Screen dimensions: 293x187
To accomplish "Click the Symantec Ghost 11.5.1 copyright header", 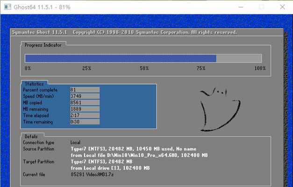I will pyautogui.click(x=125, y=32).
